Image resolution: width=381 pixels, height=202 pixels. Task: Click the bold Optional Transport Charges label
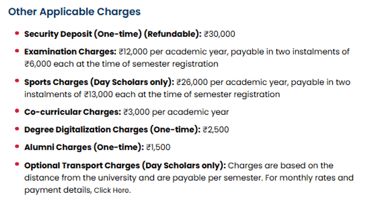coord(125,165)
